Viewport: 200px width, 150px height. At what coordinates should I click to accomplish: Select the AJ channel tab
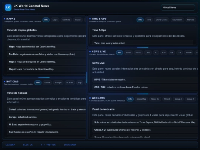tap(156, 53)
